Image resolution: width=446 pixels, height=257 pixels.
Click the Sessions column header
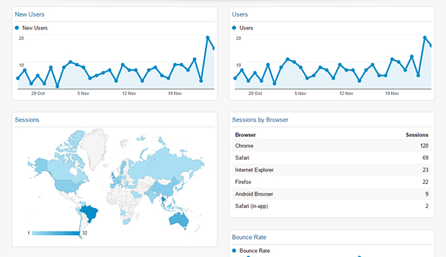[416, 135]
